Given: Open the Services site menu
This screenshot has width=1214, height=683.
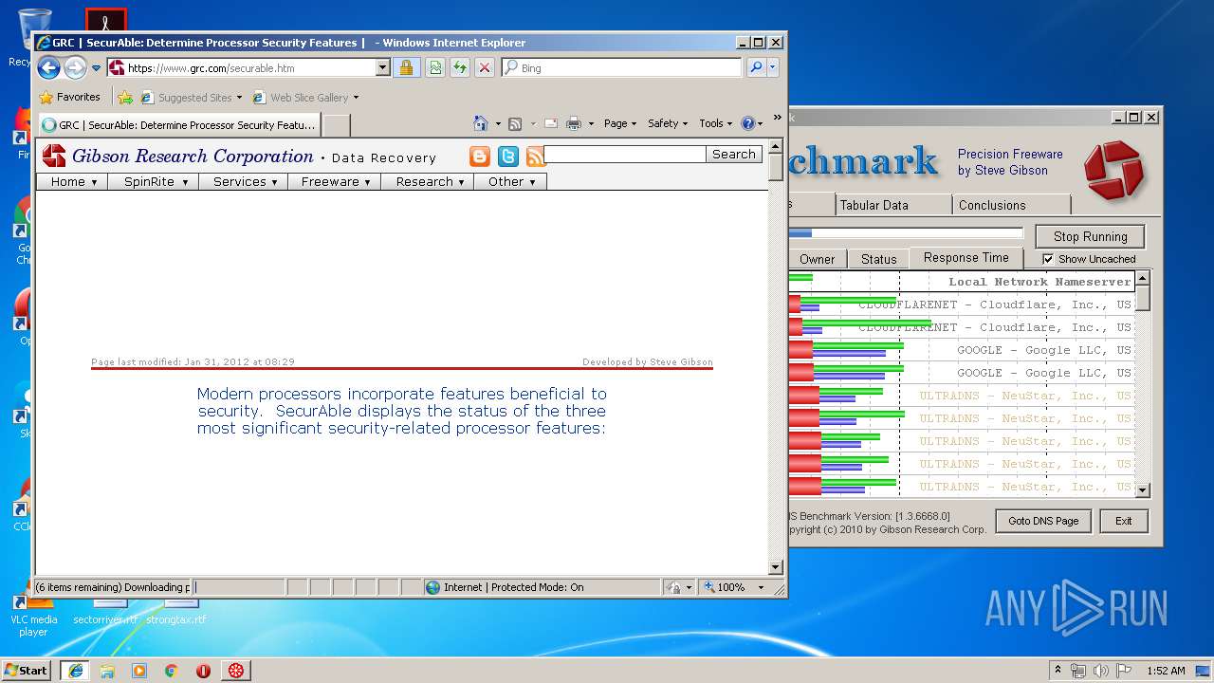Looking at the screenshot, I should pos(244,181).
